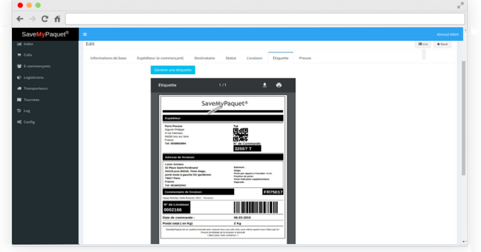Print the label with the printer icon
This screenshot has width=481, height=252.
pyautogui.click(x=278, y=85)
